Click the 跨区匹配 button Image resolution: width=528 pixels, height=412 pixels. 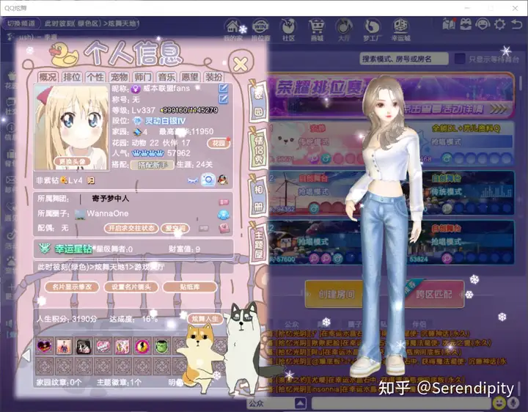[433, 294]
